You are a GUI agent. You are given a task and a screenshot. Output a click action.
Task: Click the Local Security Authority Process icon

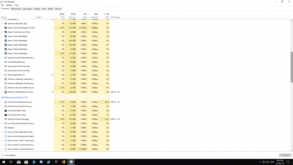(x=6, y=123)
